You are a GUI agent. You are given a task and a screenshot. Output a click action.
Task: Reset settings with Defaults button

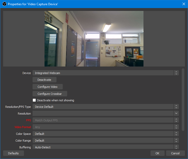point(14,153)
